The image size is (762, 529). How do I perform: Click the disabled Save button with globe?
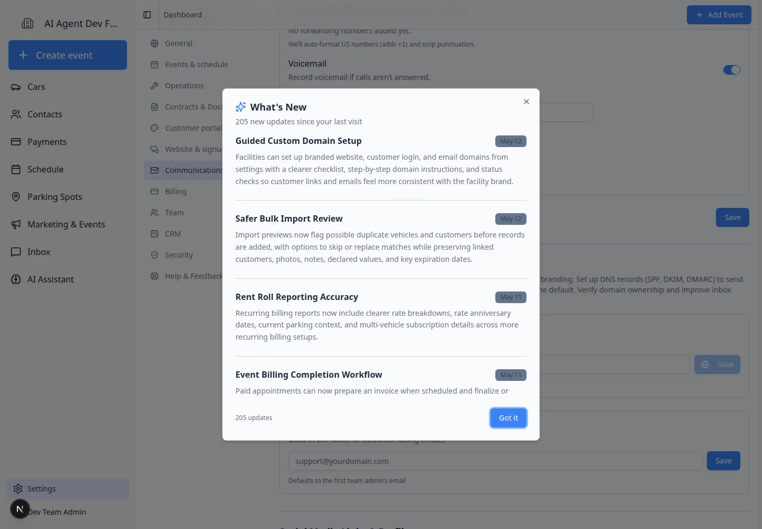tap(717, 364)
